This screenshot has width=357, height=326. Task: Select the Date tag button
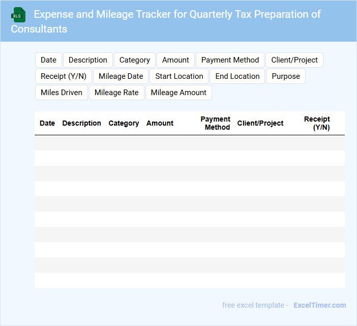pos(48,60)
